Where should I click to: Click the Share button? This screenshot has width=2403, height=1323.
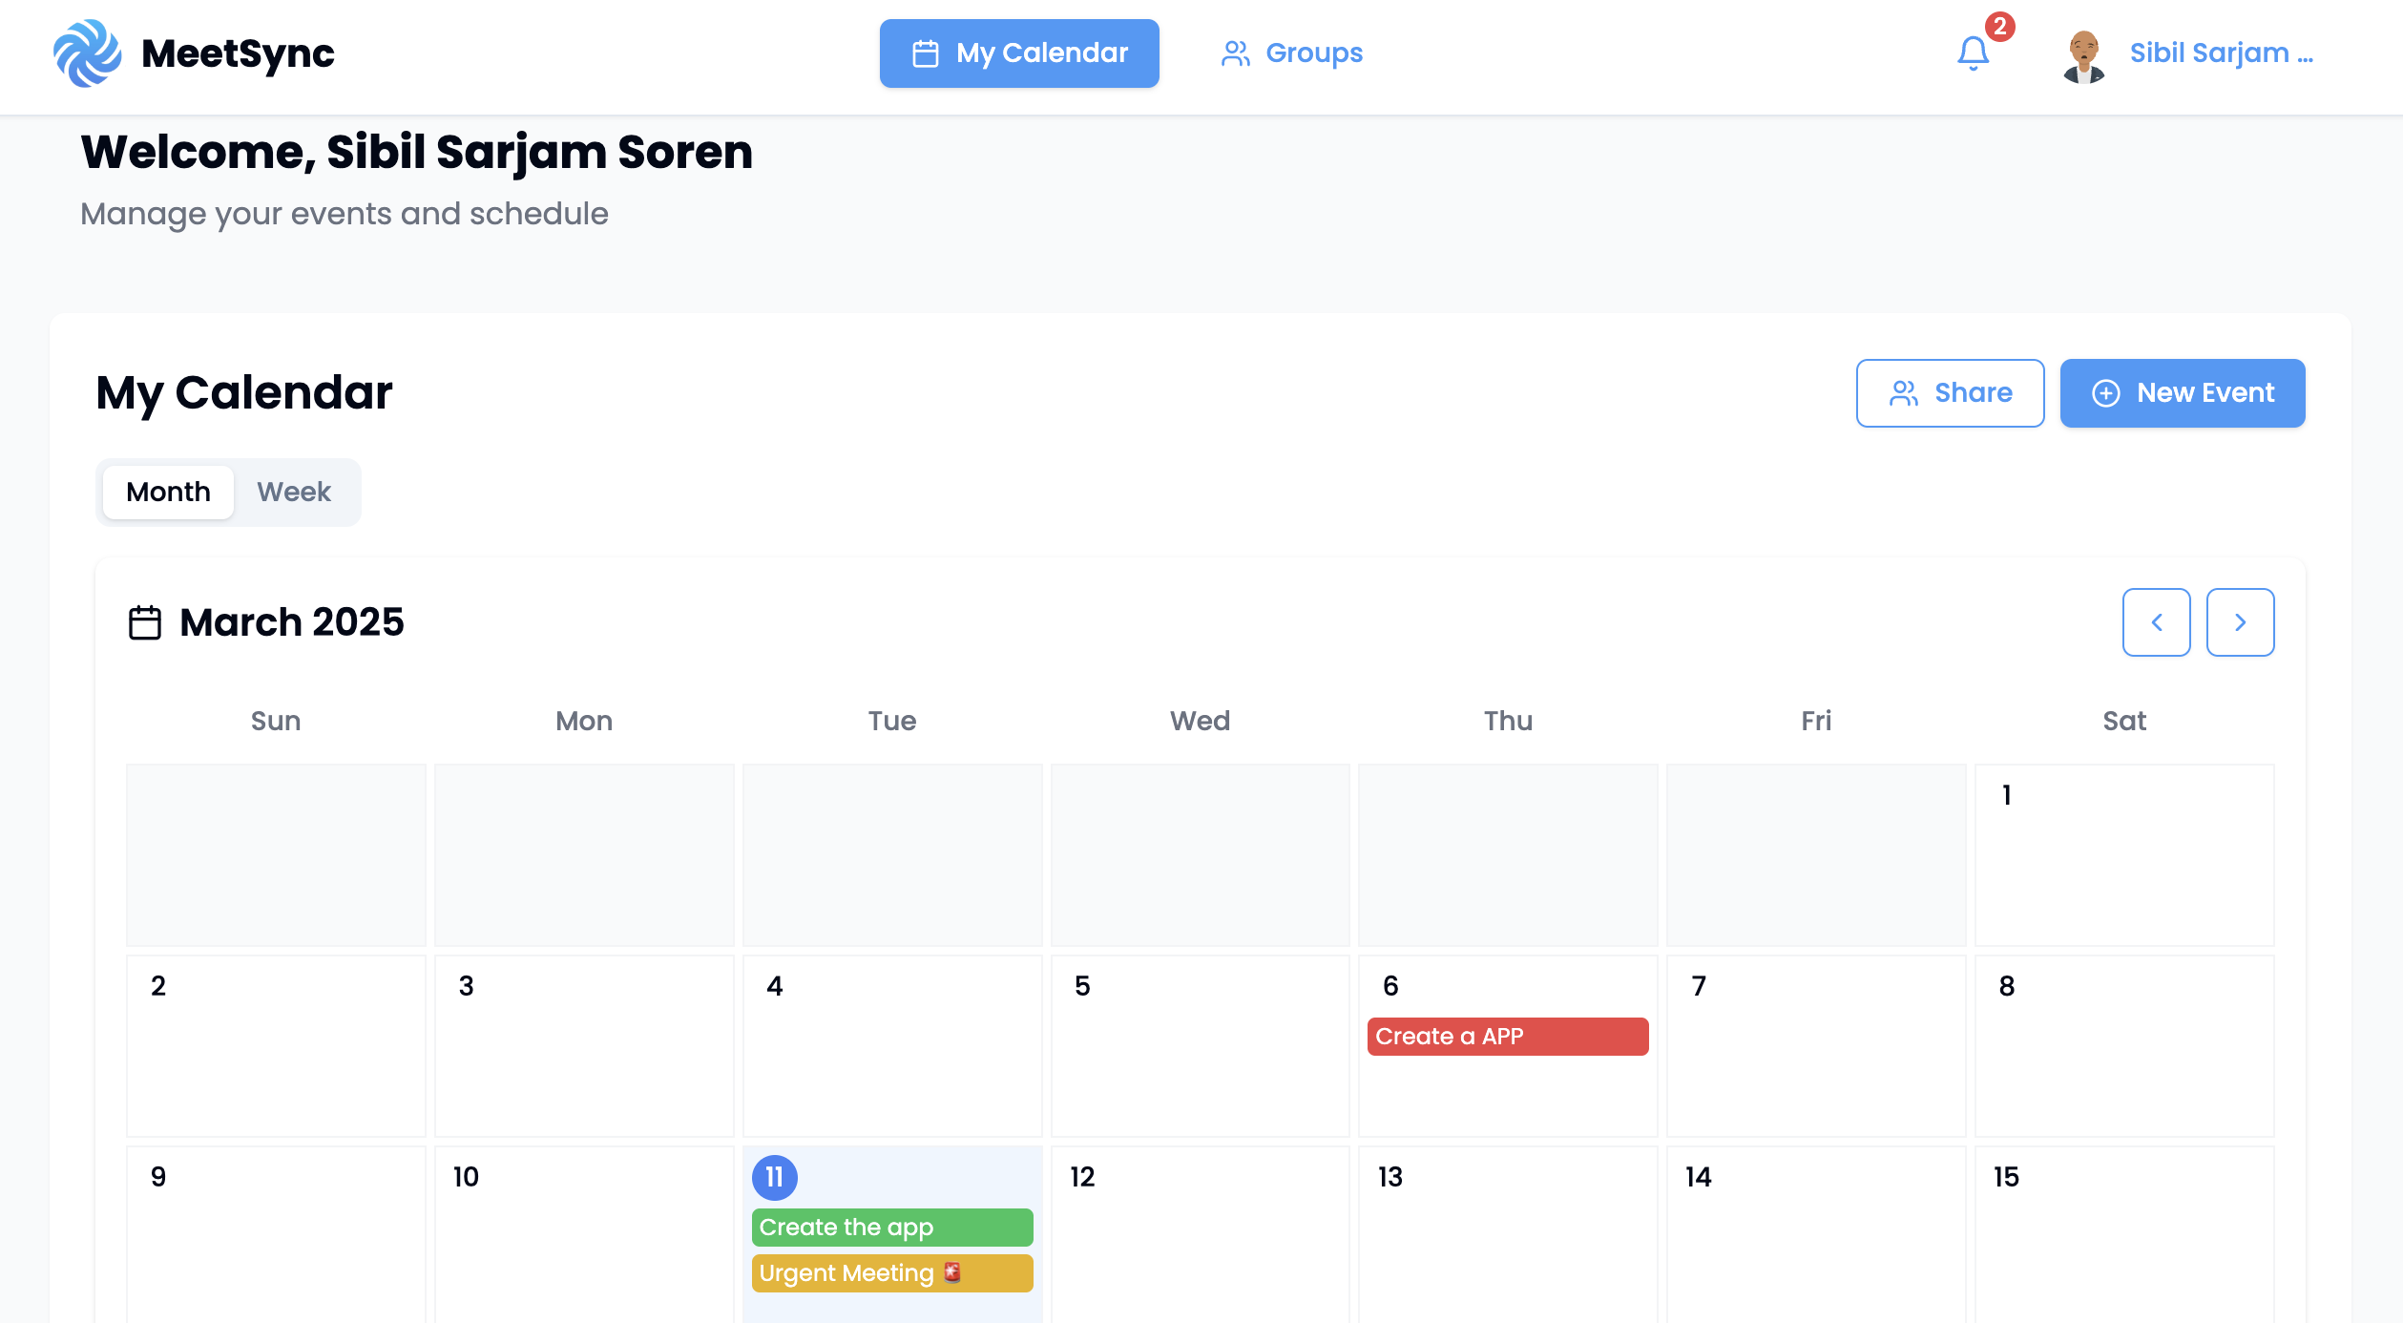click(1950, 392)
